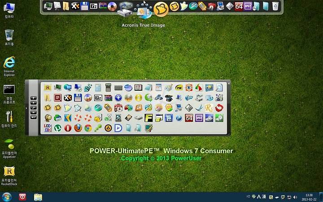323x202 pixels.
Task: Open the 컴퓨터 desktop icon
Action: point(9,10)
